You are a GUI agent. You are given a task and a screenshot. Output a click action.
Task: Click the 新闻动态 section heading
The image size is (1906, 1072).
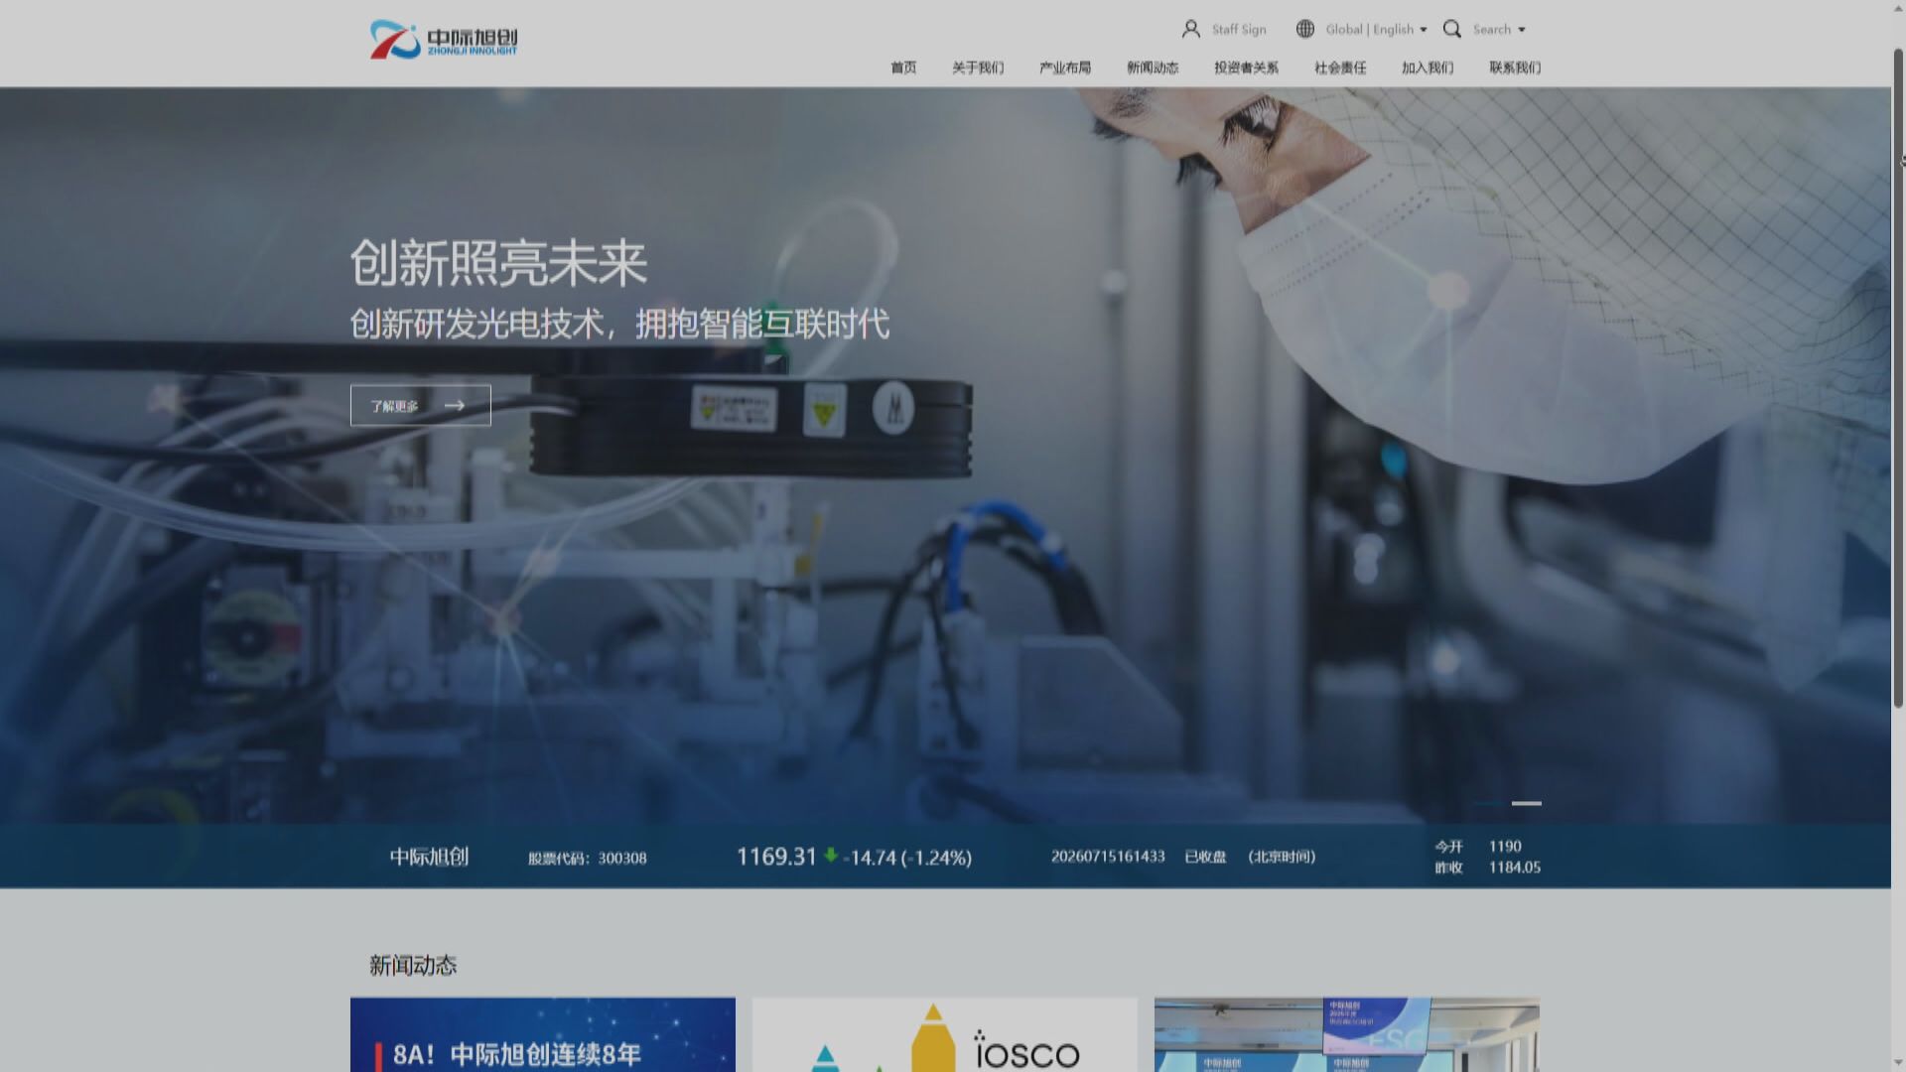[413, 965]
